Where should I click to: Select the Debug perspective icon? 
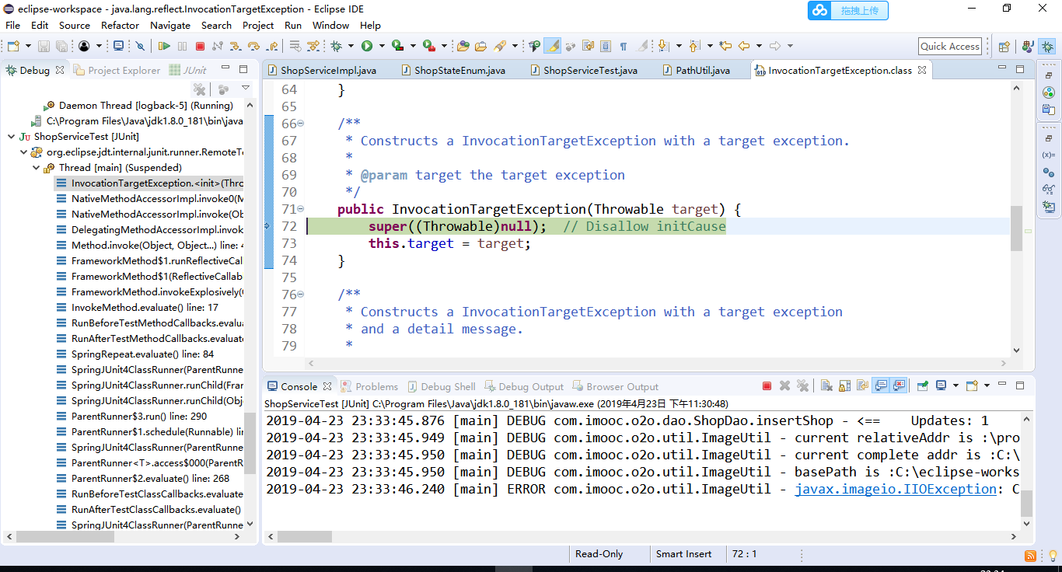tap(1047, 47)
